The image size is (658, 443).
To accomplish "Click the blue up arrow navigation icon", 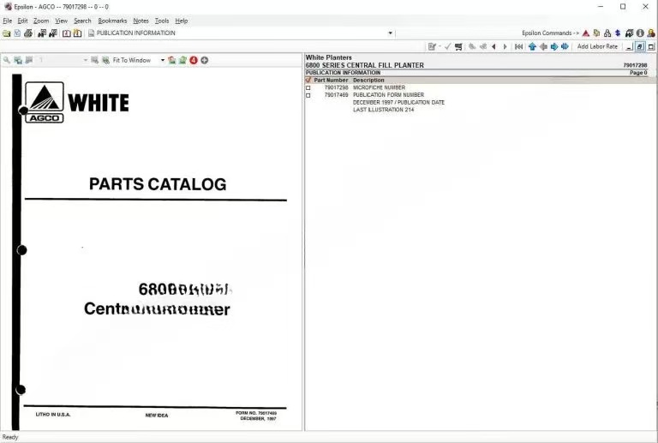I will click(x=532, y=46).
